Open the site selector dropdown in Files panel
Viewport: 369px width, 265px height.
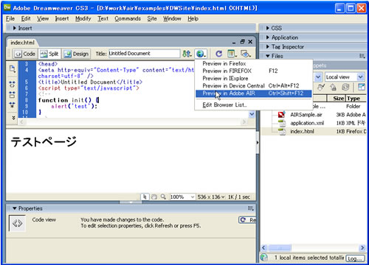[x=317, y=77]
